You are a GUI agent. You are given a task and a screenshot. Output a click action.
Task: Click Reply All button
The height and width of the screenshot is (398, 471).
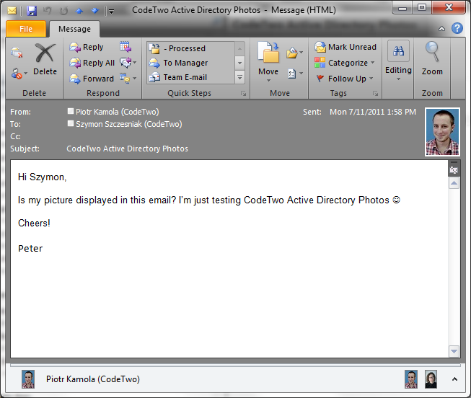(x=92, y=63)
